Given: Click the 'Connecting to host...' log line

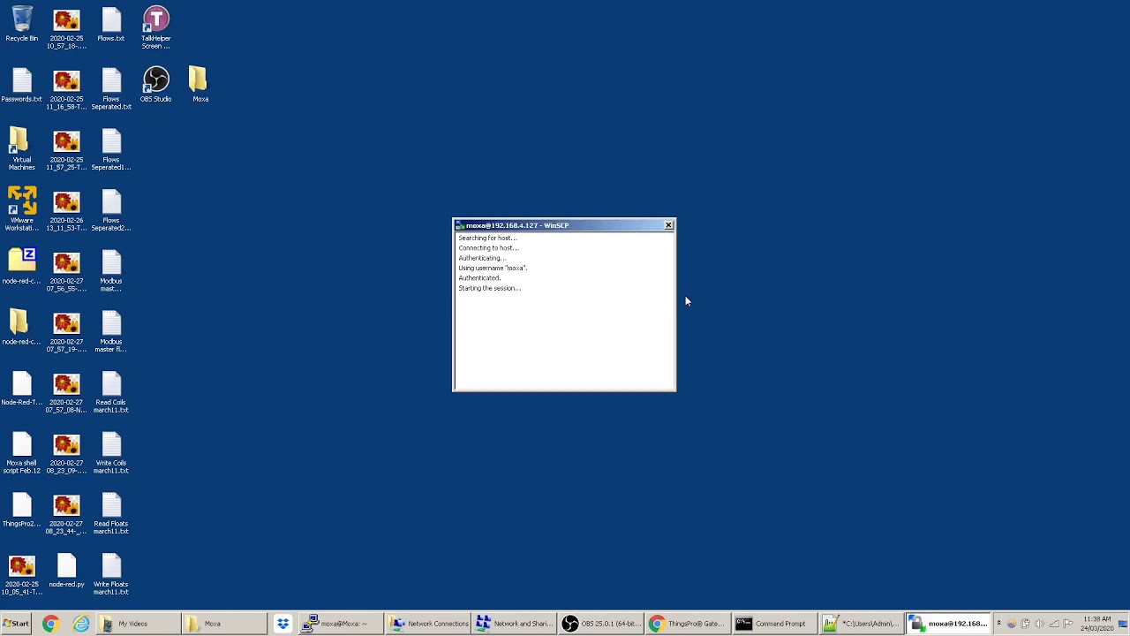Looking at the screenshot, I should (x=489, y=248).
